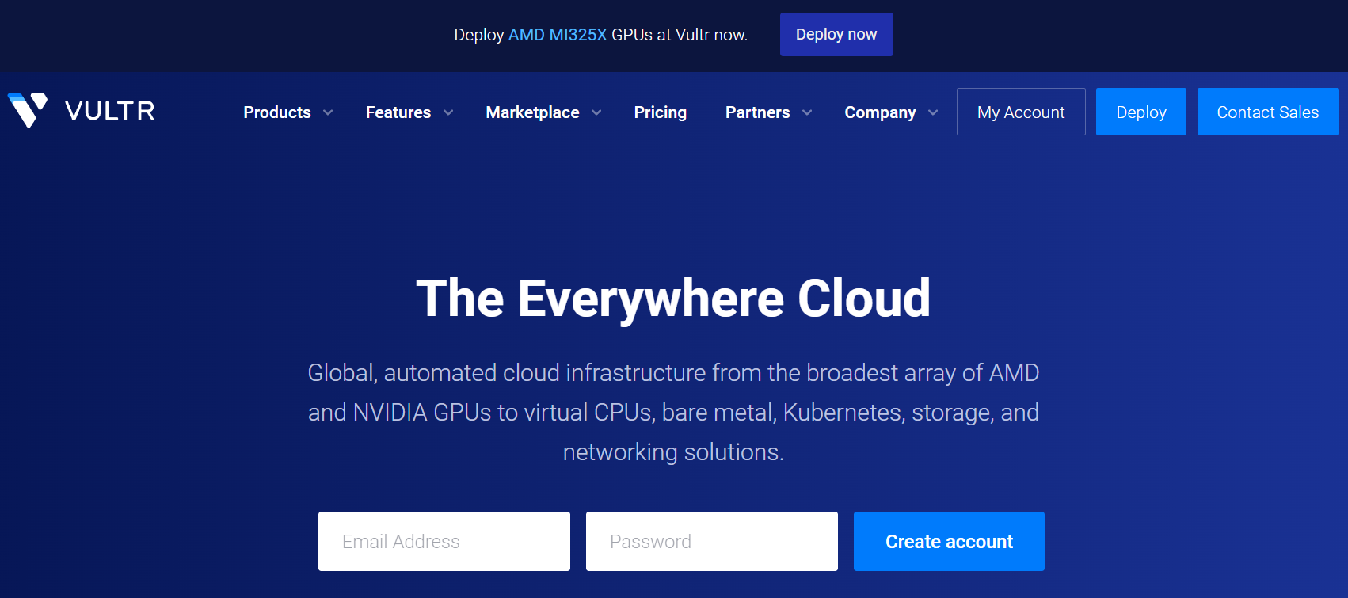Open the Features menu
Viewport: 1348px width, 598px height.
(398, 112)
